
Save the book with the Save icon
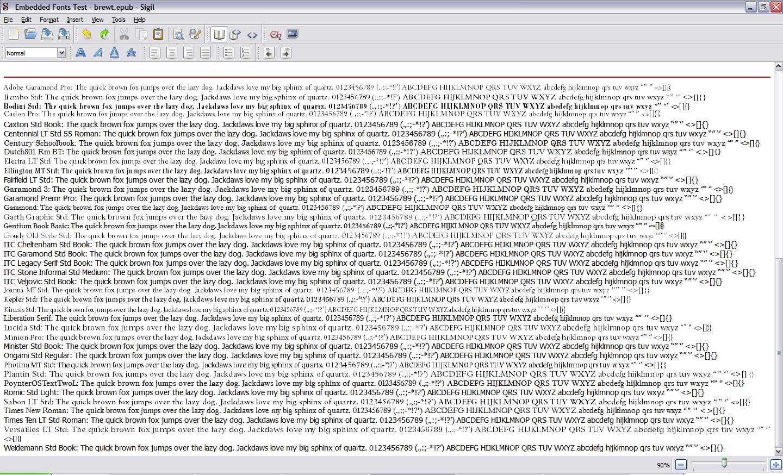[47, 34]
